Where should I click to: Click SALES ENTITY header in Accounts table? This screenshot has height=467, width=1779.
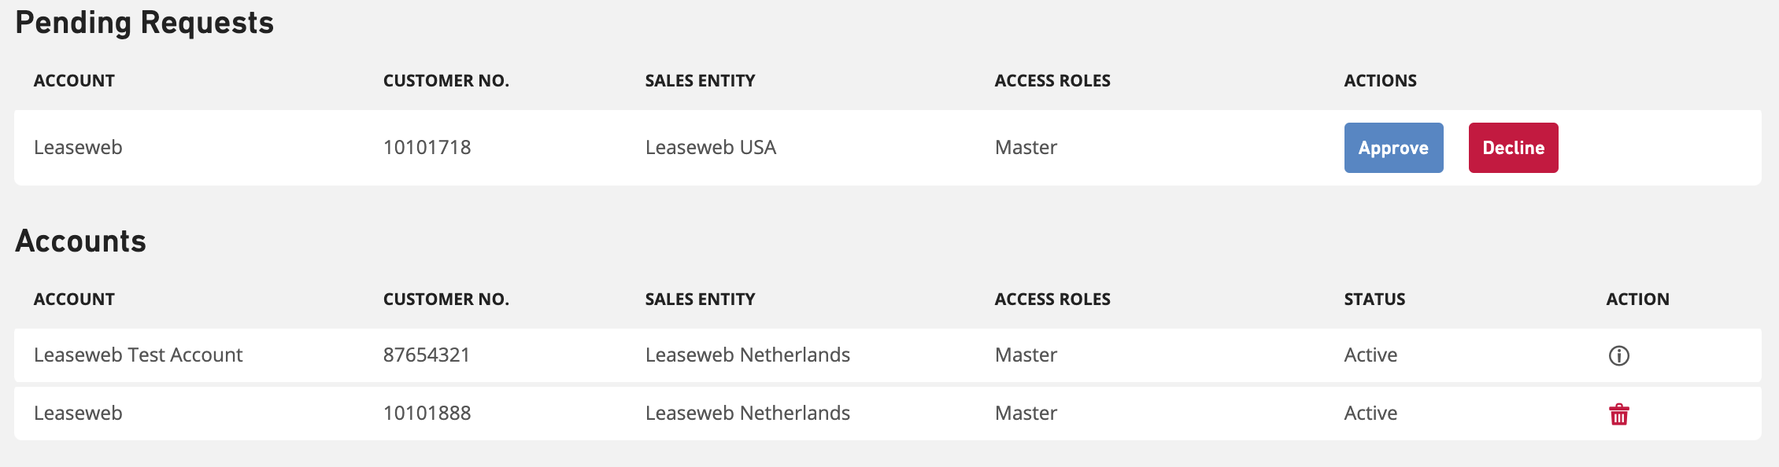(x=700, y=299)
